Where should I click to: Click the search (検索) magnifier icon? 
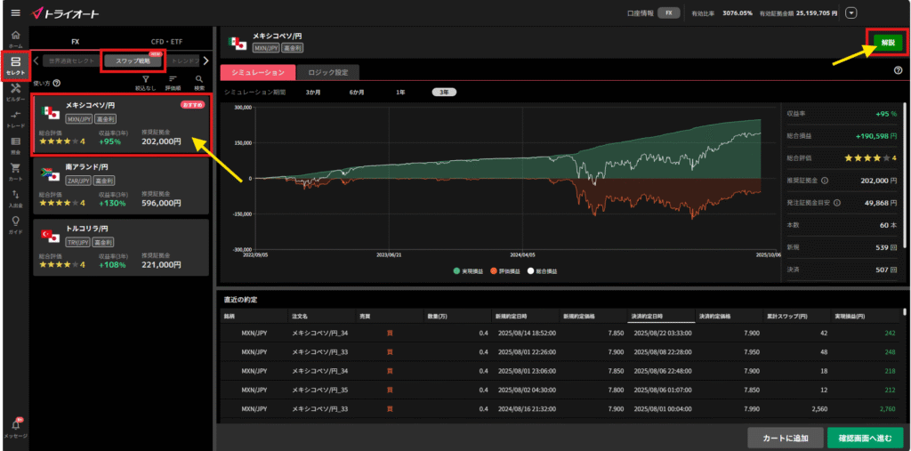click(198, 82)
